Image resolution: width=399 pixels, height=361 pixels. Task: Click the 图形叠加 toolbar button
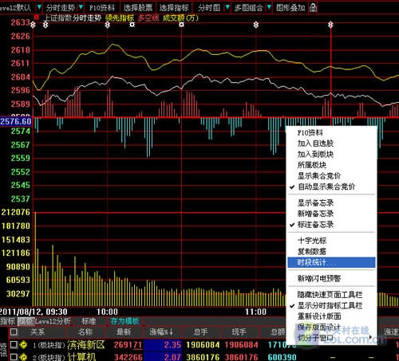(290, 7)
